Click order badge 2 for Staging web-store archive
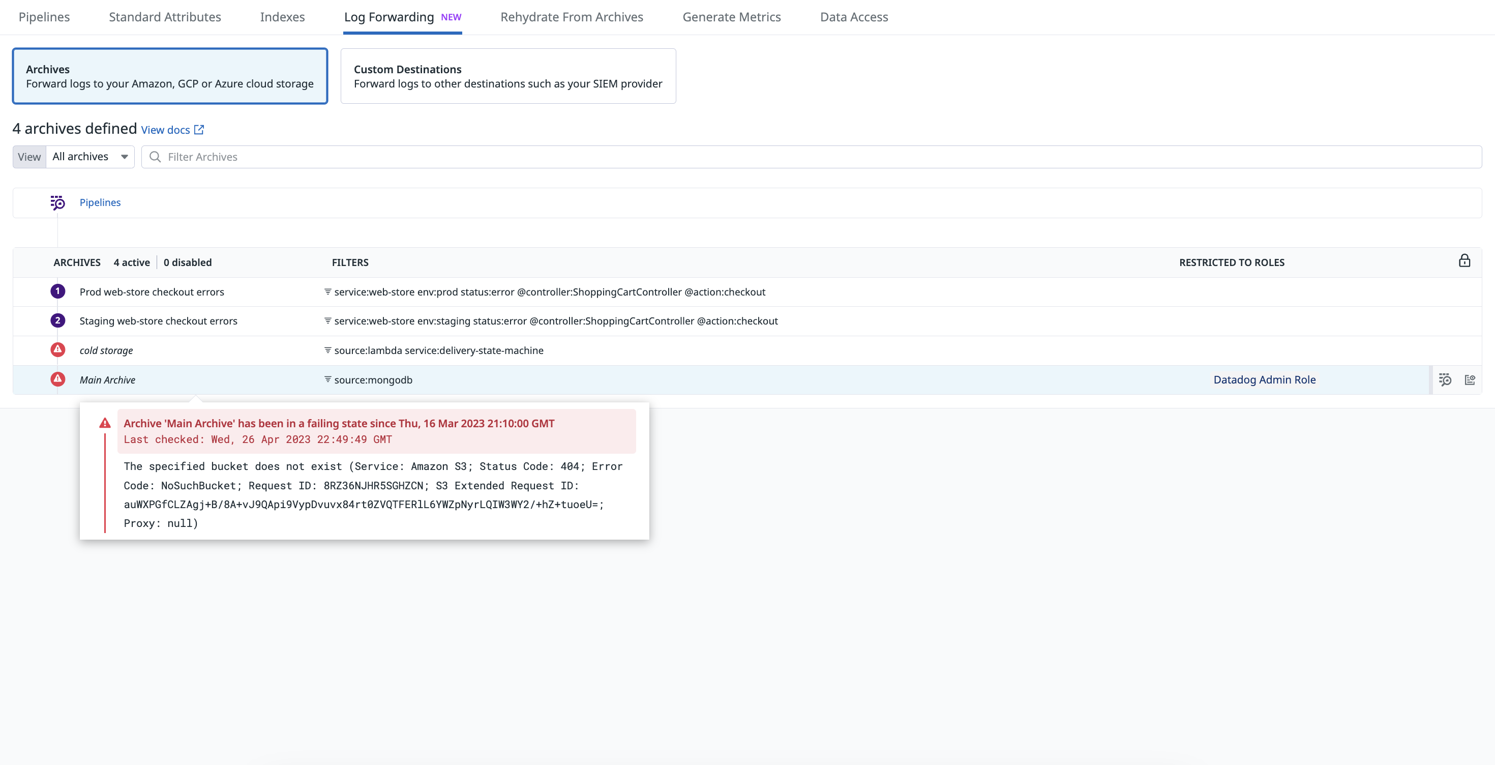1495x765 pixels. click(57, 320)
